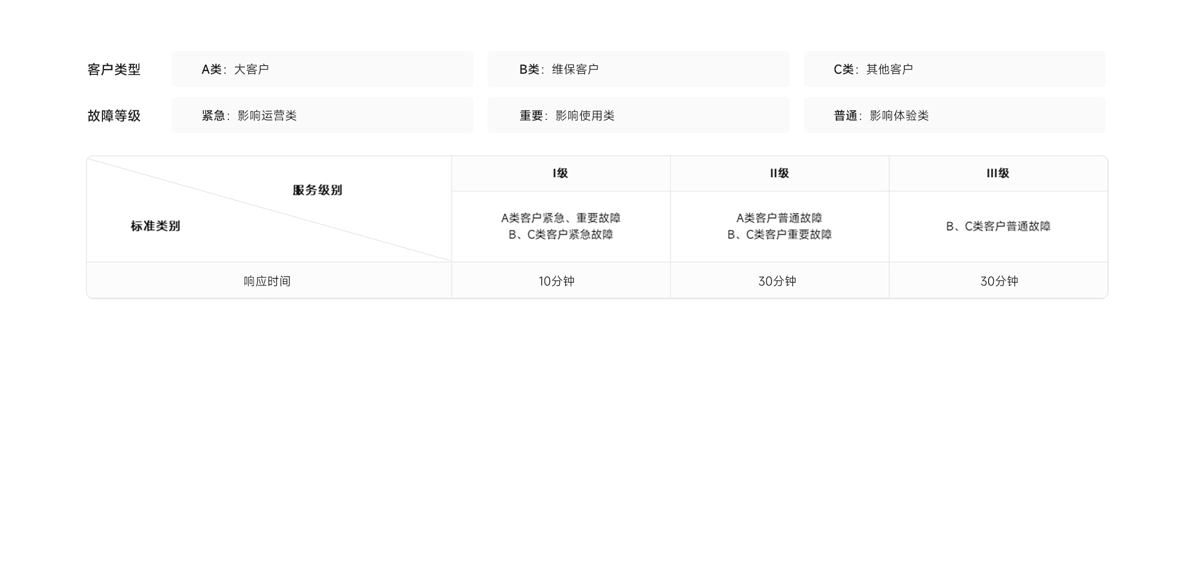Choose the 普通：影响体验类 card

click(954, 116)
